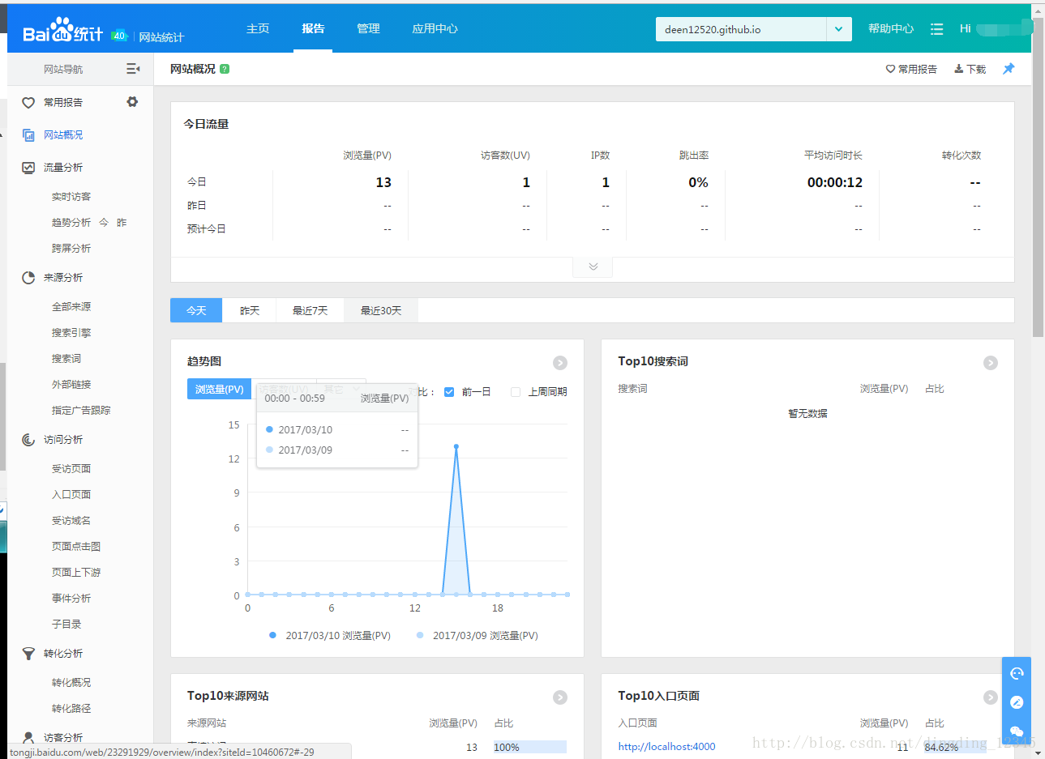
Task: Open the 管理 top navigation tab
Action: point(368,28)
